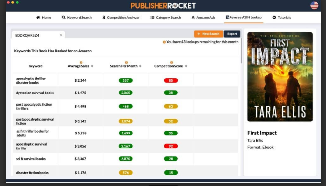Click the Home house icon

tap(38, 17)
